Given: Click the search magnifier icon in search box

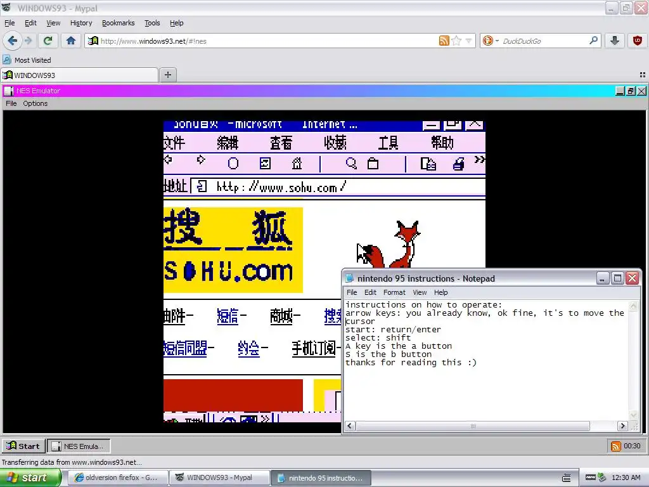Looking at the screenshot, I should (593, 41).
